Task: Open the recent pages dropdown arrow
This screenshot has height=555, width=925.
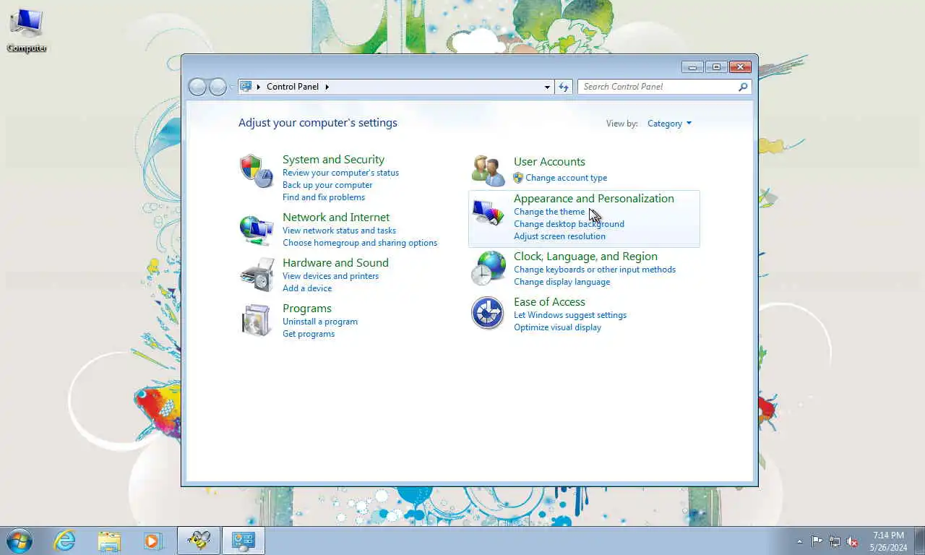Action: 232,87
